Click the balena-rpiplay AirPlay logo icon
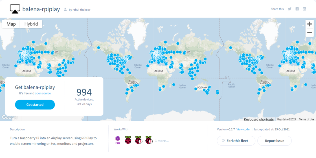 click(x=15, y=9)
